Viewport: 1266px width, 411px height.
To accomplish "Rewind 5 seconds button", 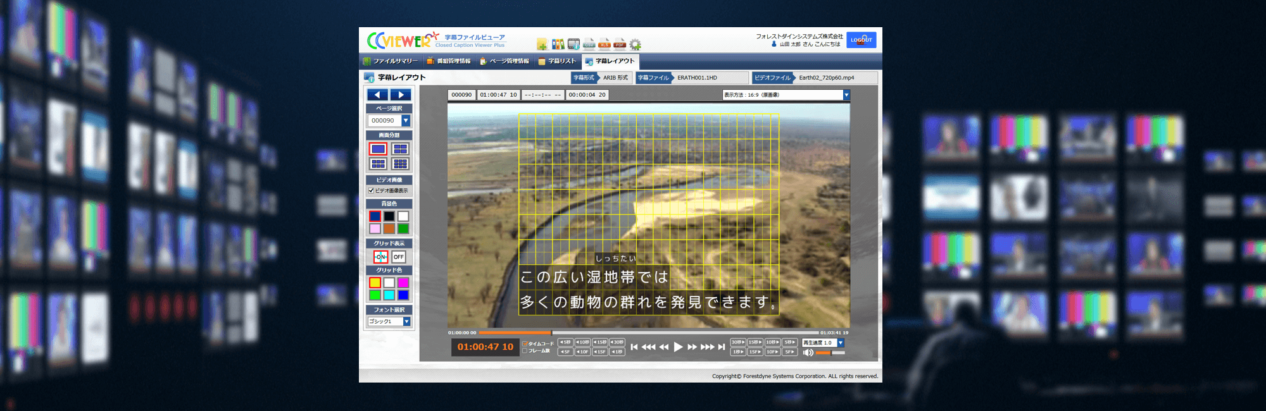I will pos(565,342).
